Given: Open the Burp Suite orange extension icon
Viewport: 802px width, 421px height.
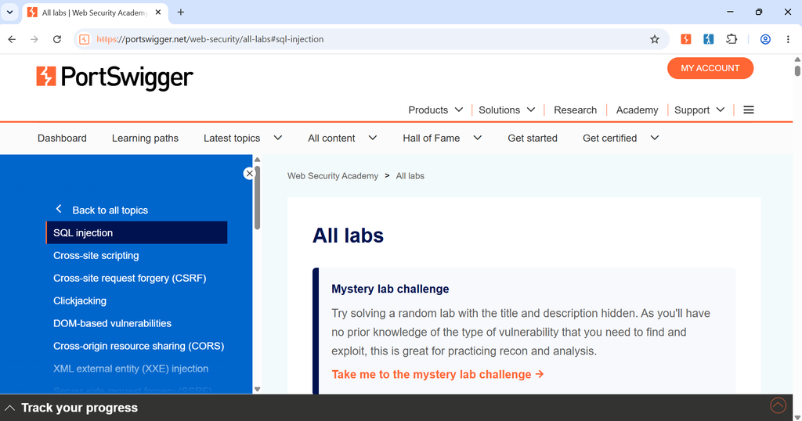Looking at the screenshot, I should [x=686, y=39].
